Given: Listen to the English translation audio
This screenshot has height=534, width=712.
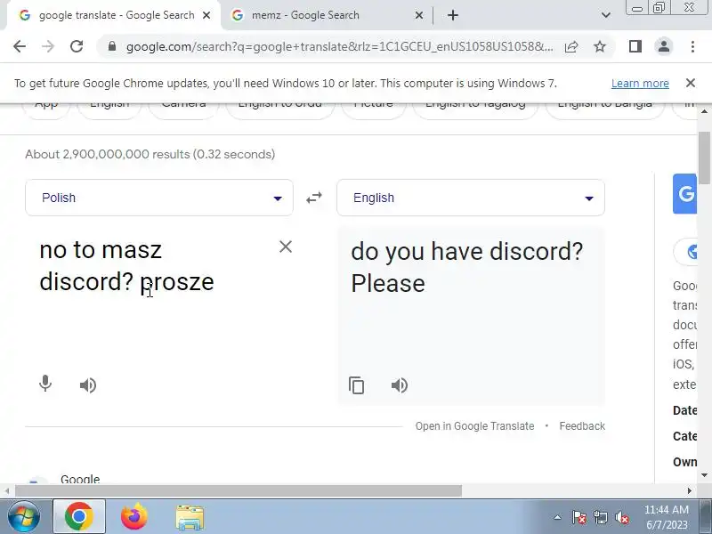Looking at the screenshot, I should click(x=400, y=385).
